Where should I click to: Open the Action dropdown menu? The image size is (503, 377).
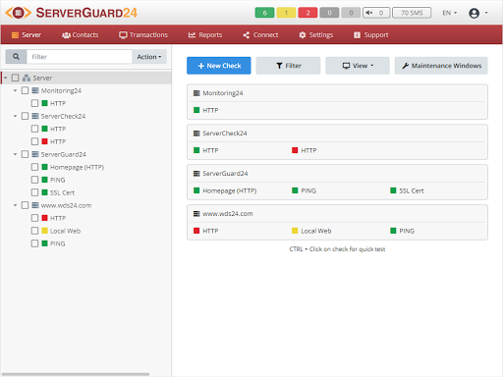pyautogui.click(x=149, y=57)
